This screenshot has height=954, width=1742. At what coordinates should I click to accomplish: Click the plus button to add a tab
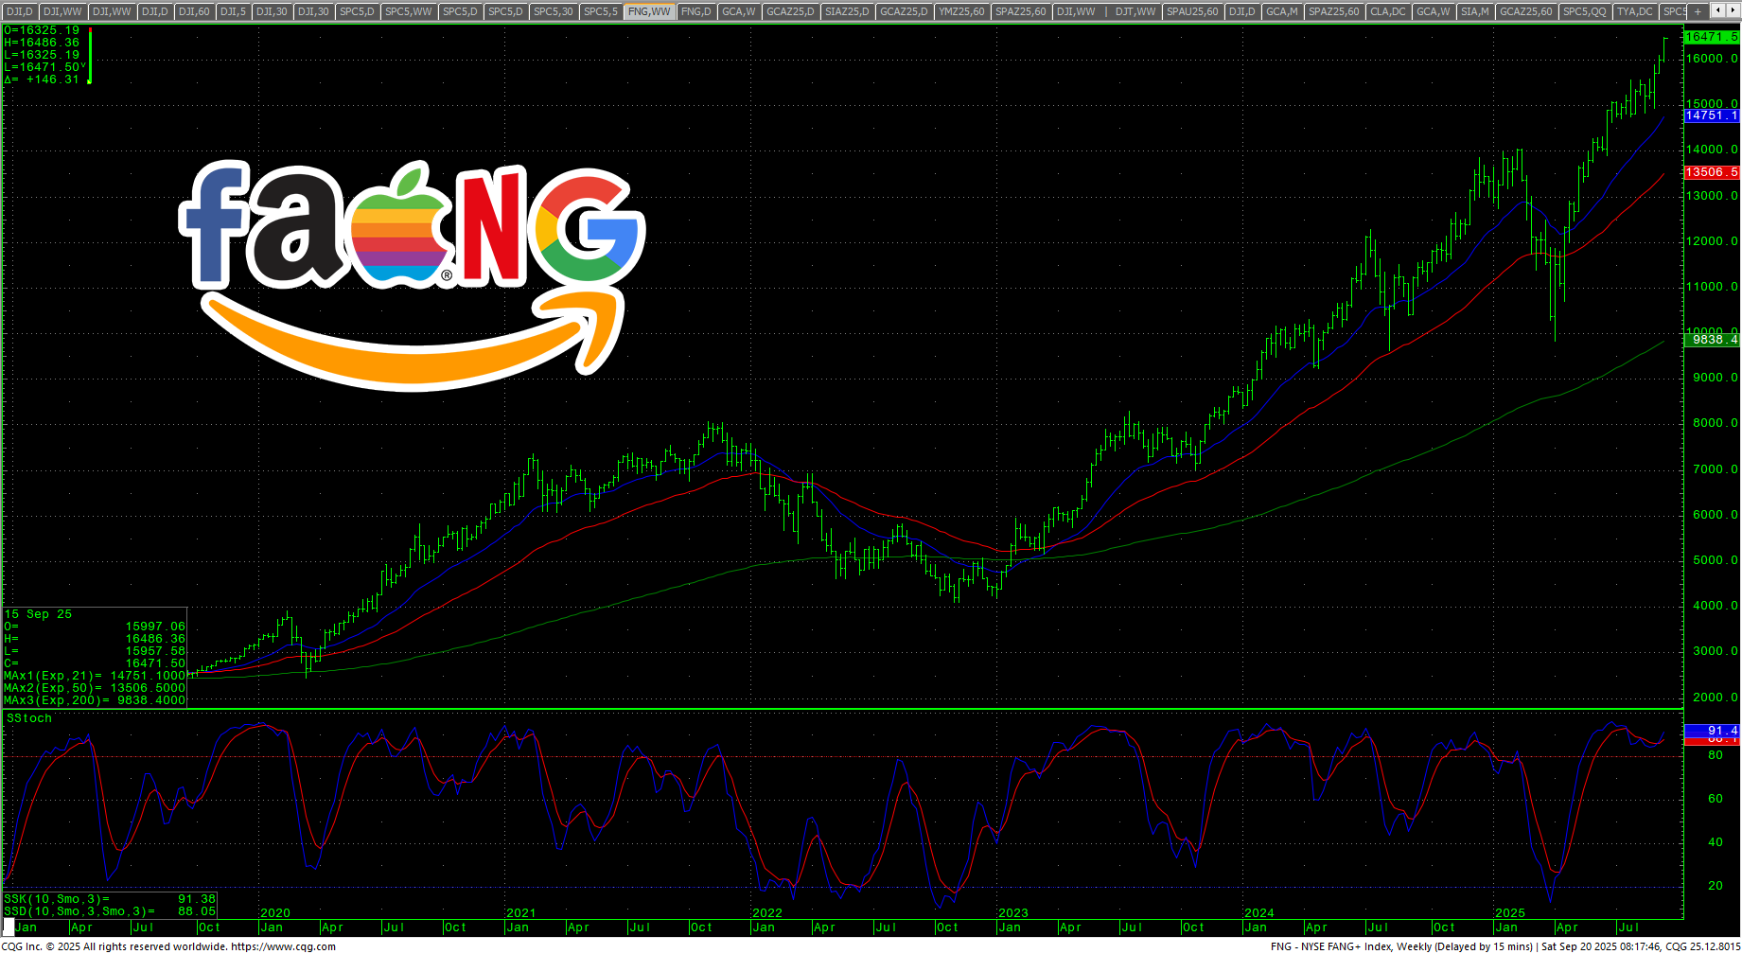pyautogui.click(x=1698, y=11)
